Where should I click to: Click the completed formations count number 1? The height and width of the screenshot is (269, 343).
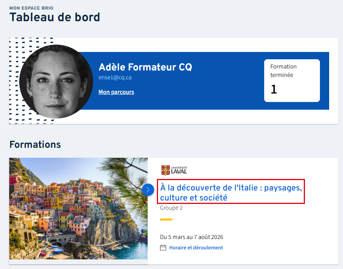pyautogui.click(x=274, y=90)
